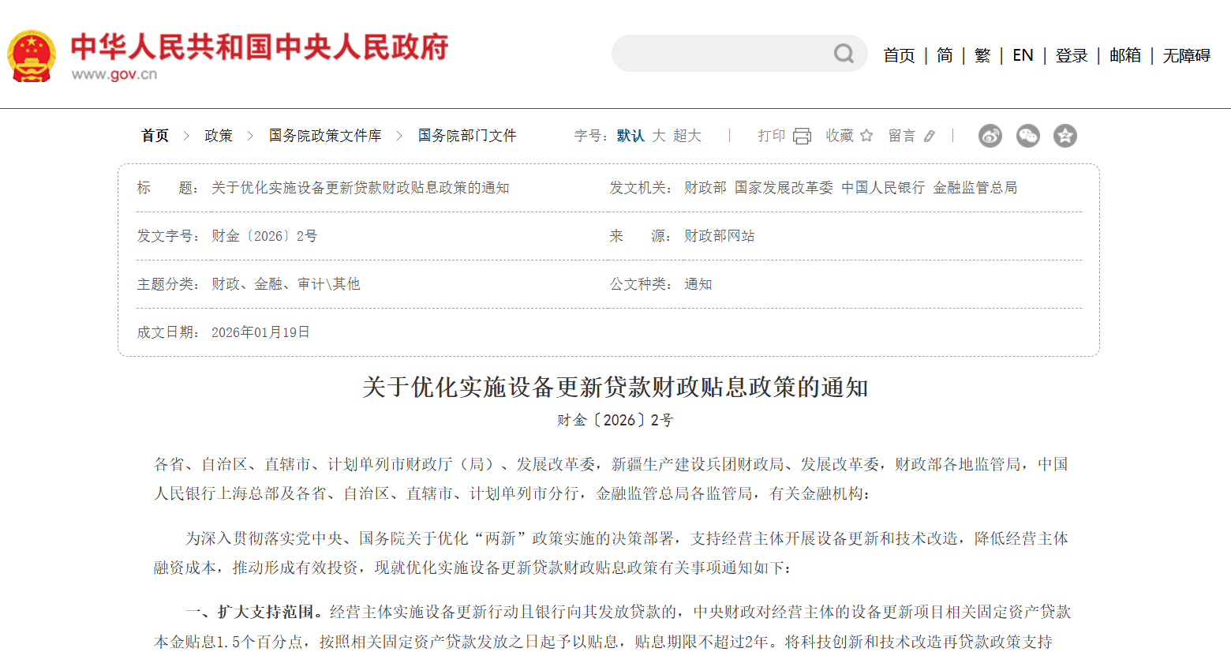Share the page via WeChat icon
The image size is (1231, 652).
click(1027, 136)
